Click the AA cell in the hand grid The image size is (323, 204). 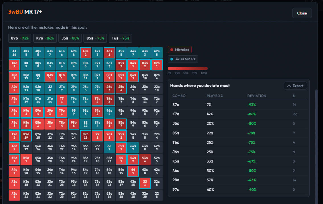coord(14,53)
